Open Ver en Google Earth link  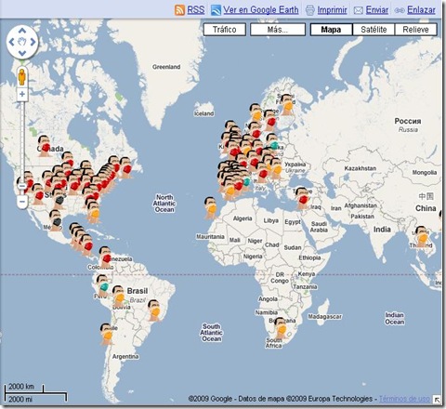pyautogui.click(x=261, y=9)
